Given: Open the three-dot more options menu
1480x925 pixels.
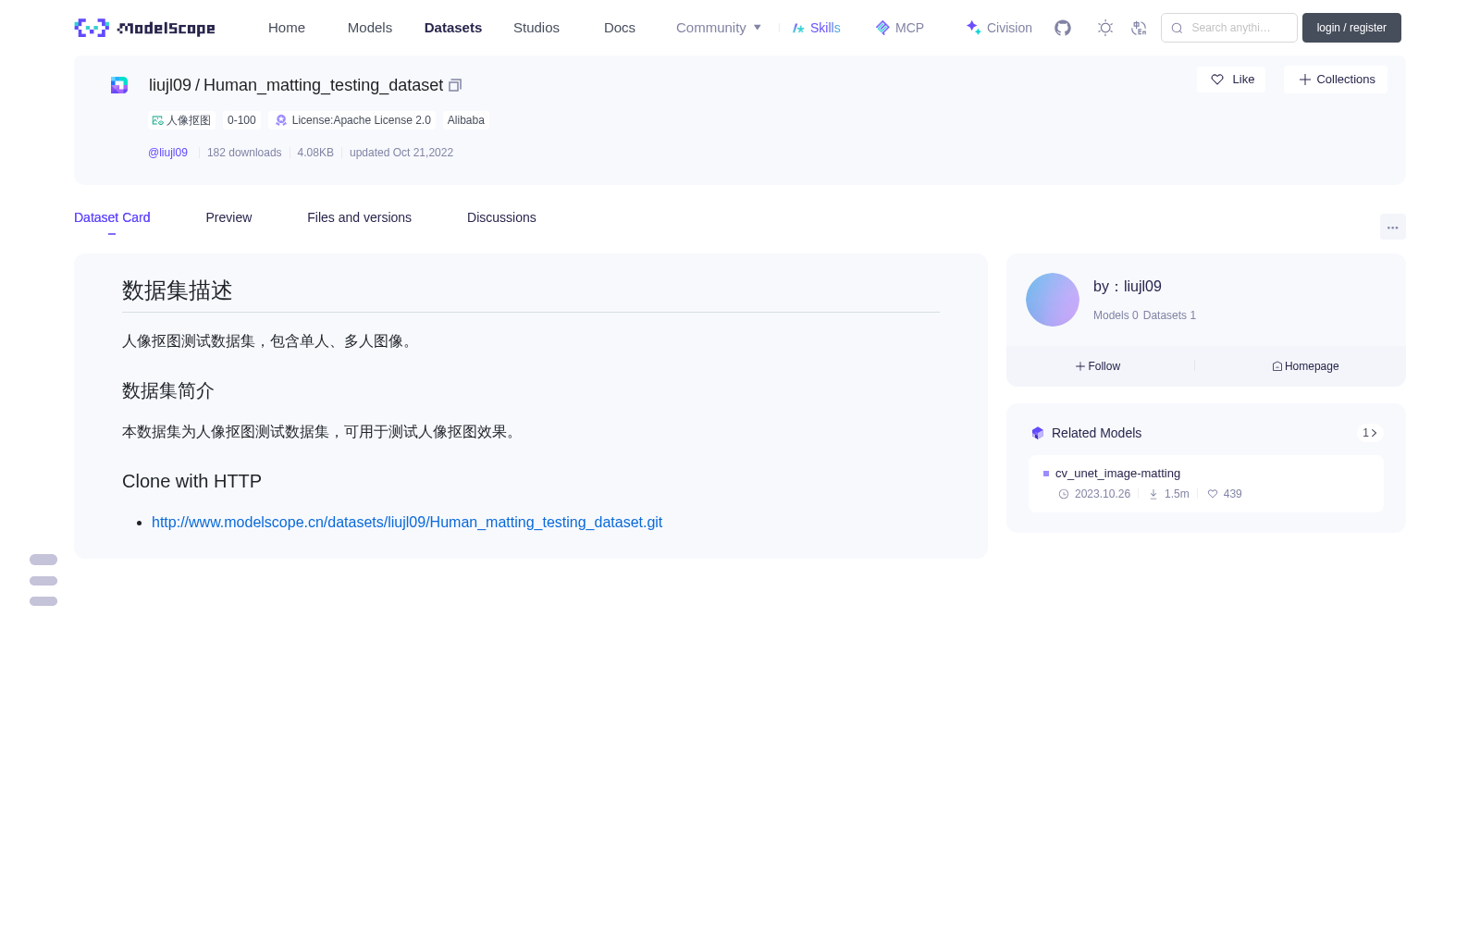Looking at the screenshot, I should tap(1393, 227).
